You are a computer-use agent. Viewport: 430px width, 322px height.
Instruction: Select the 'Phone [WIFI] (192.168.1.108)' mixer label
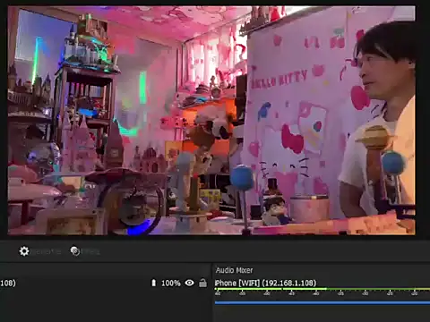(x=265, y=283)
